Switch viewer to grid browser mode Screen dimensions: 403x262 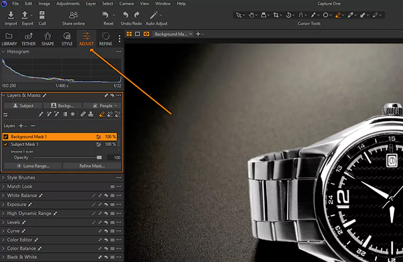click(x=129, y=34)
